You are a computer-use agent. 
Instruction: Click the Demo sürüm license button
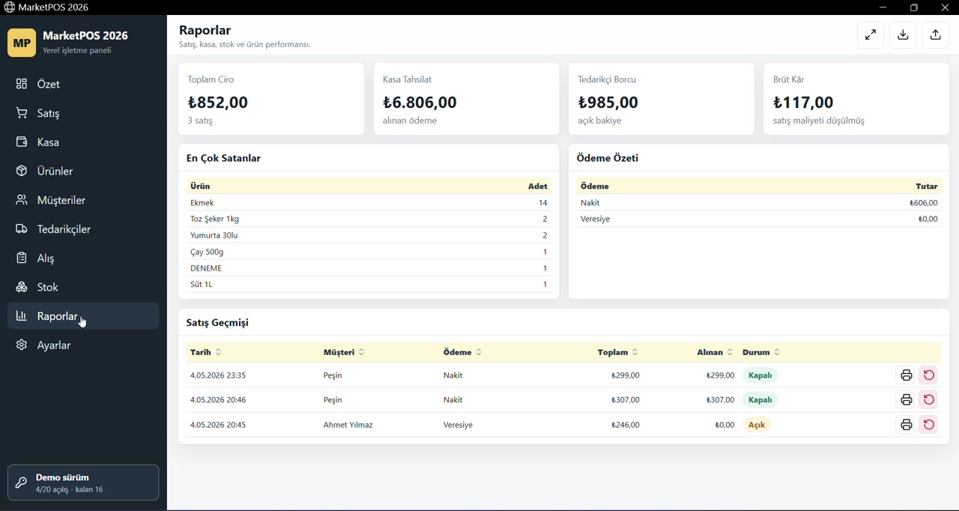[x=83, y=483]
